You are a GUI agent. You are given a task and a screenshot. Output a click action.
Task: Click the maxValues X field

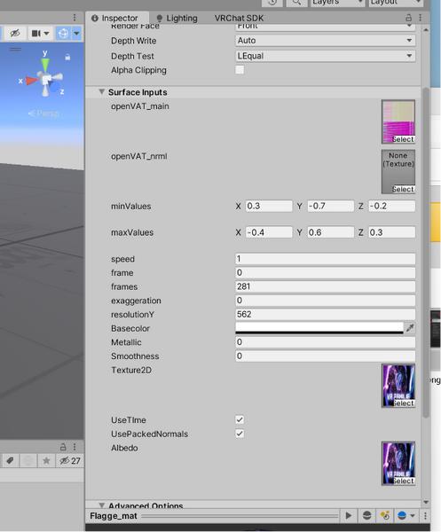tap(269, 232)
